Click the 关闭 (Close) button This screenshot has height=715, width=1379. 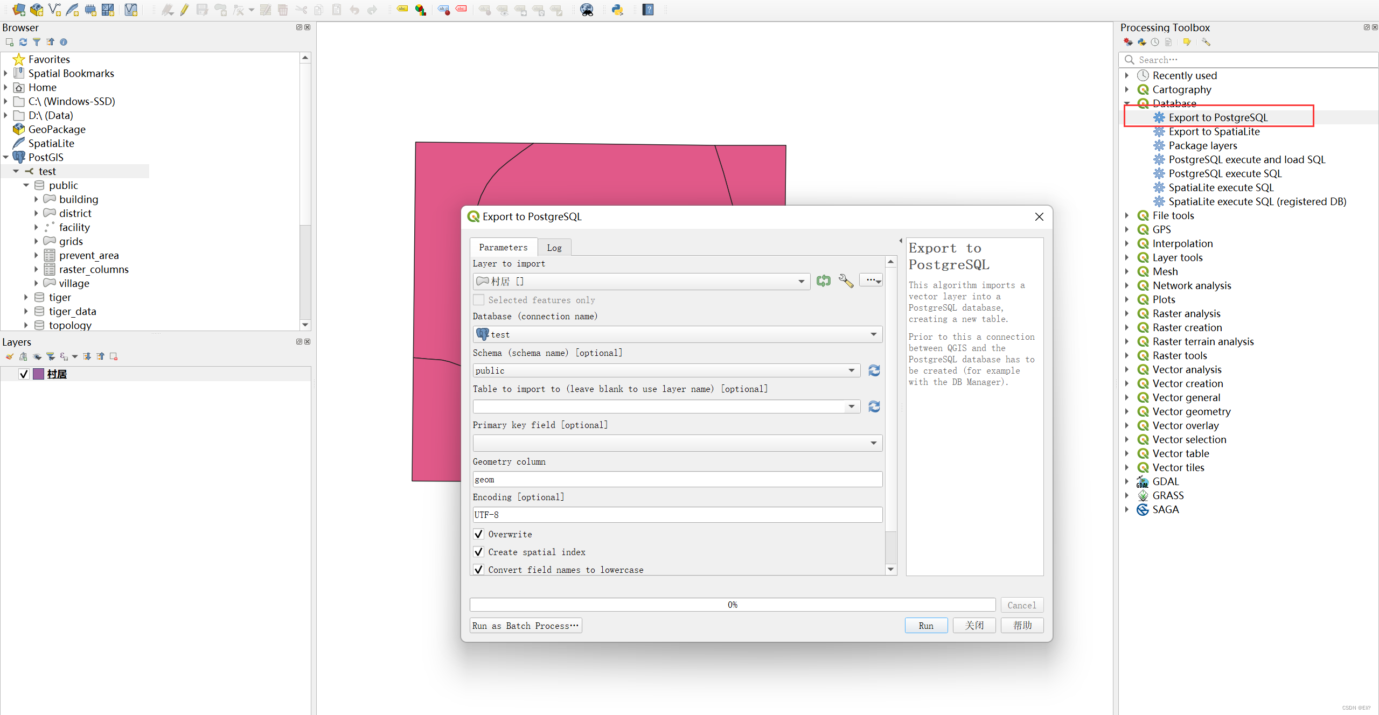point(974,626)
